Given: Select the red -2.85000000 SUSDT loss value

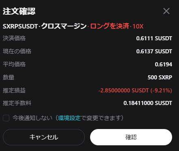Looking at the screenshot, I should 123,90.
